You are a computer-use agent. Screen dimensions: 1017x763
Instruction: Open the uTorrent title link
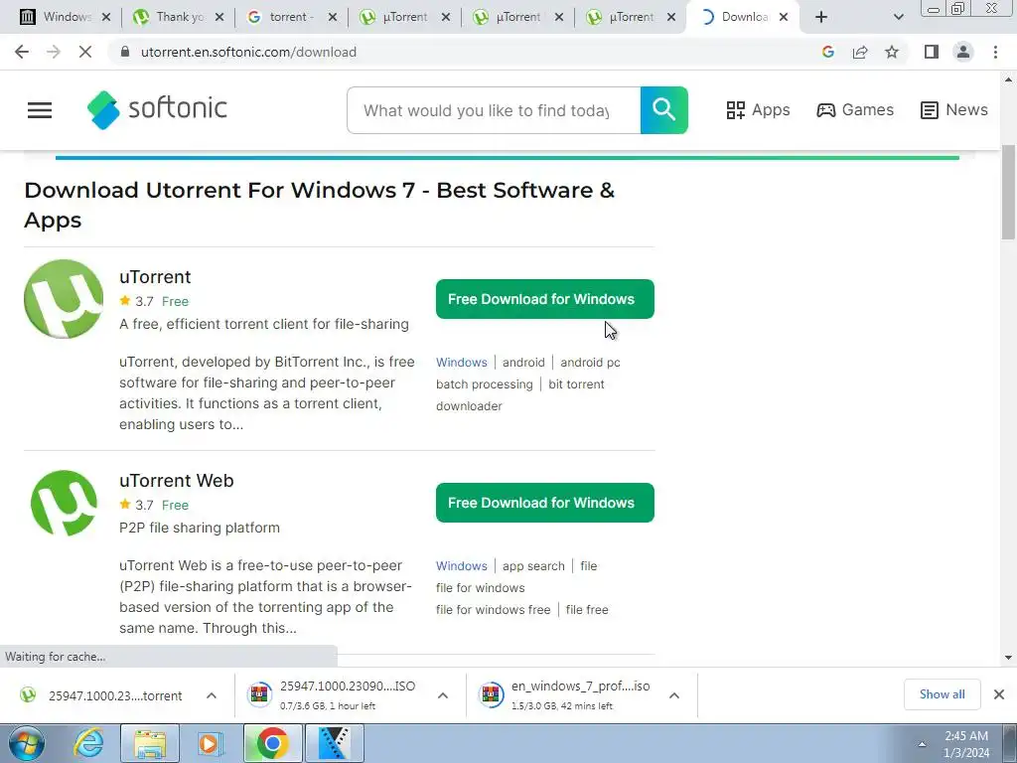coord(155,277)
